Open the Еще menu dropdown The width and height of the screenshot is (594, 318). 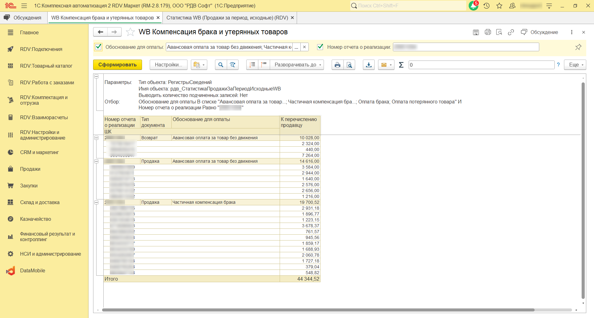pos(575,65)
